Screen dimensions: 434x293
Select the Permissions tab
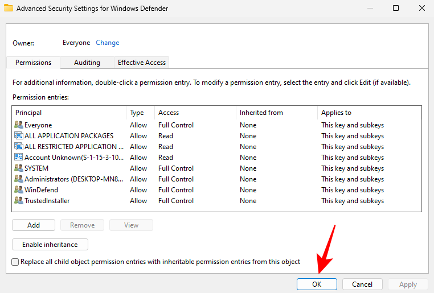point(33,63)
